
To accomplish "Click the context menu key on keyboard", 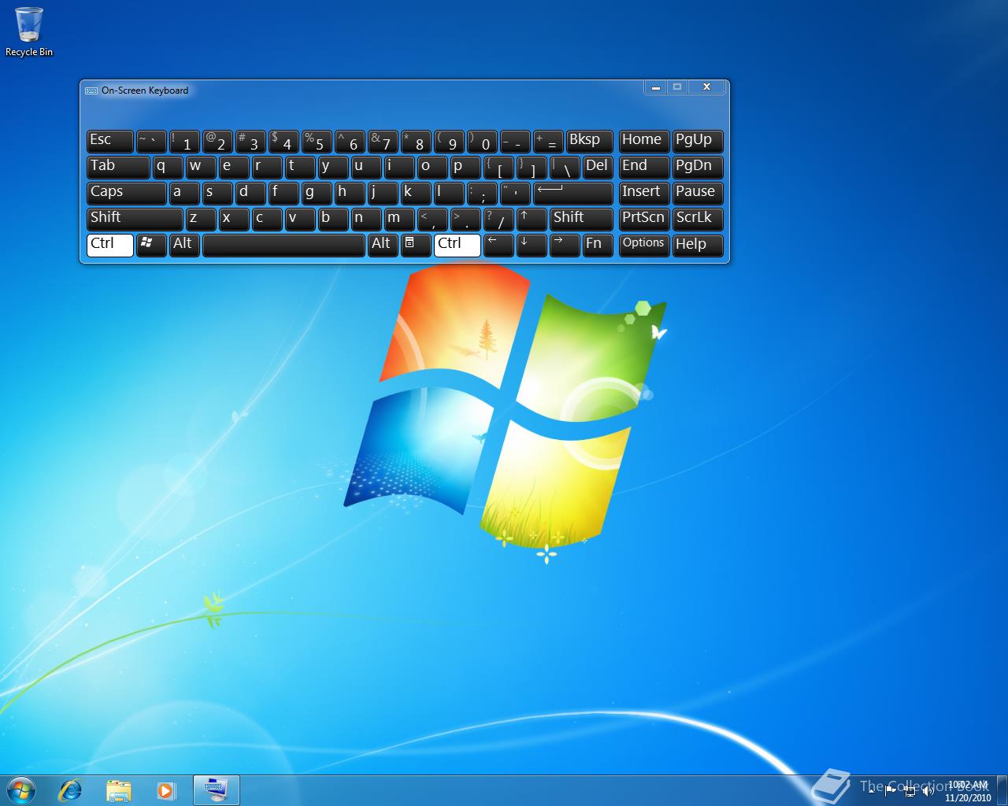I will coord(416,245).
